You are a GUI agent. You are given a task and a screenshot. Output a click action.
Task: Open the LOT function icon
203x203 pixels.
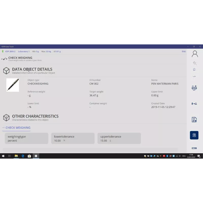tap(194, 88)
